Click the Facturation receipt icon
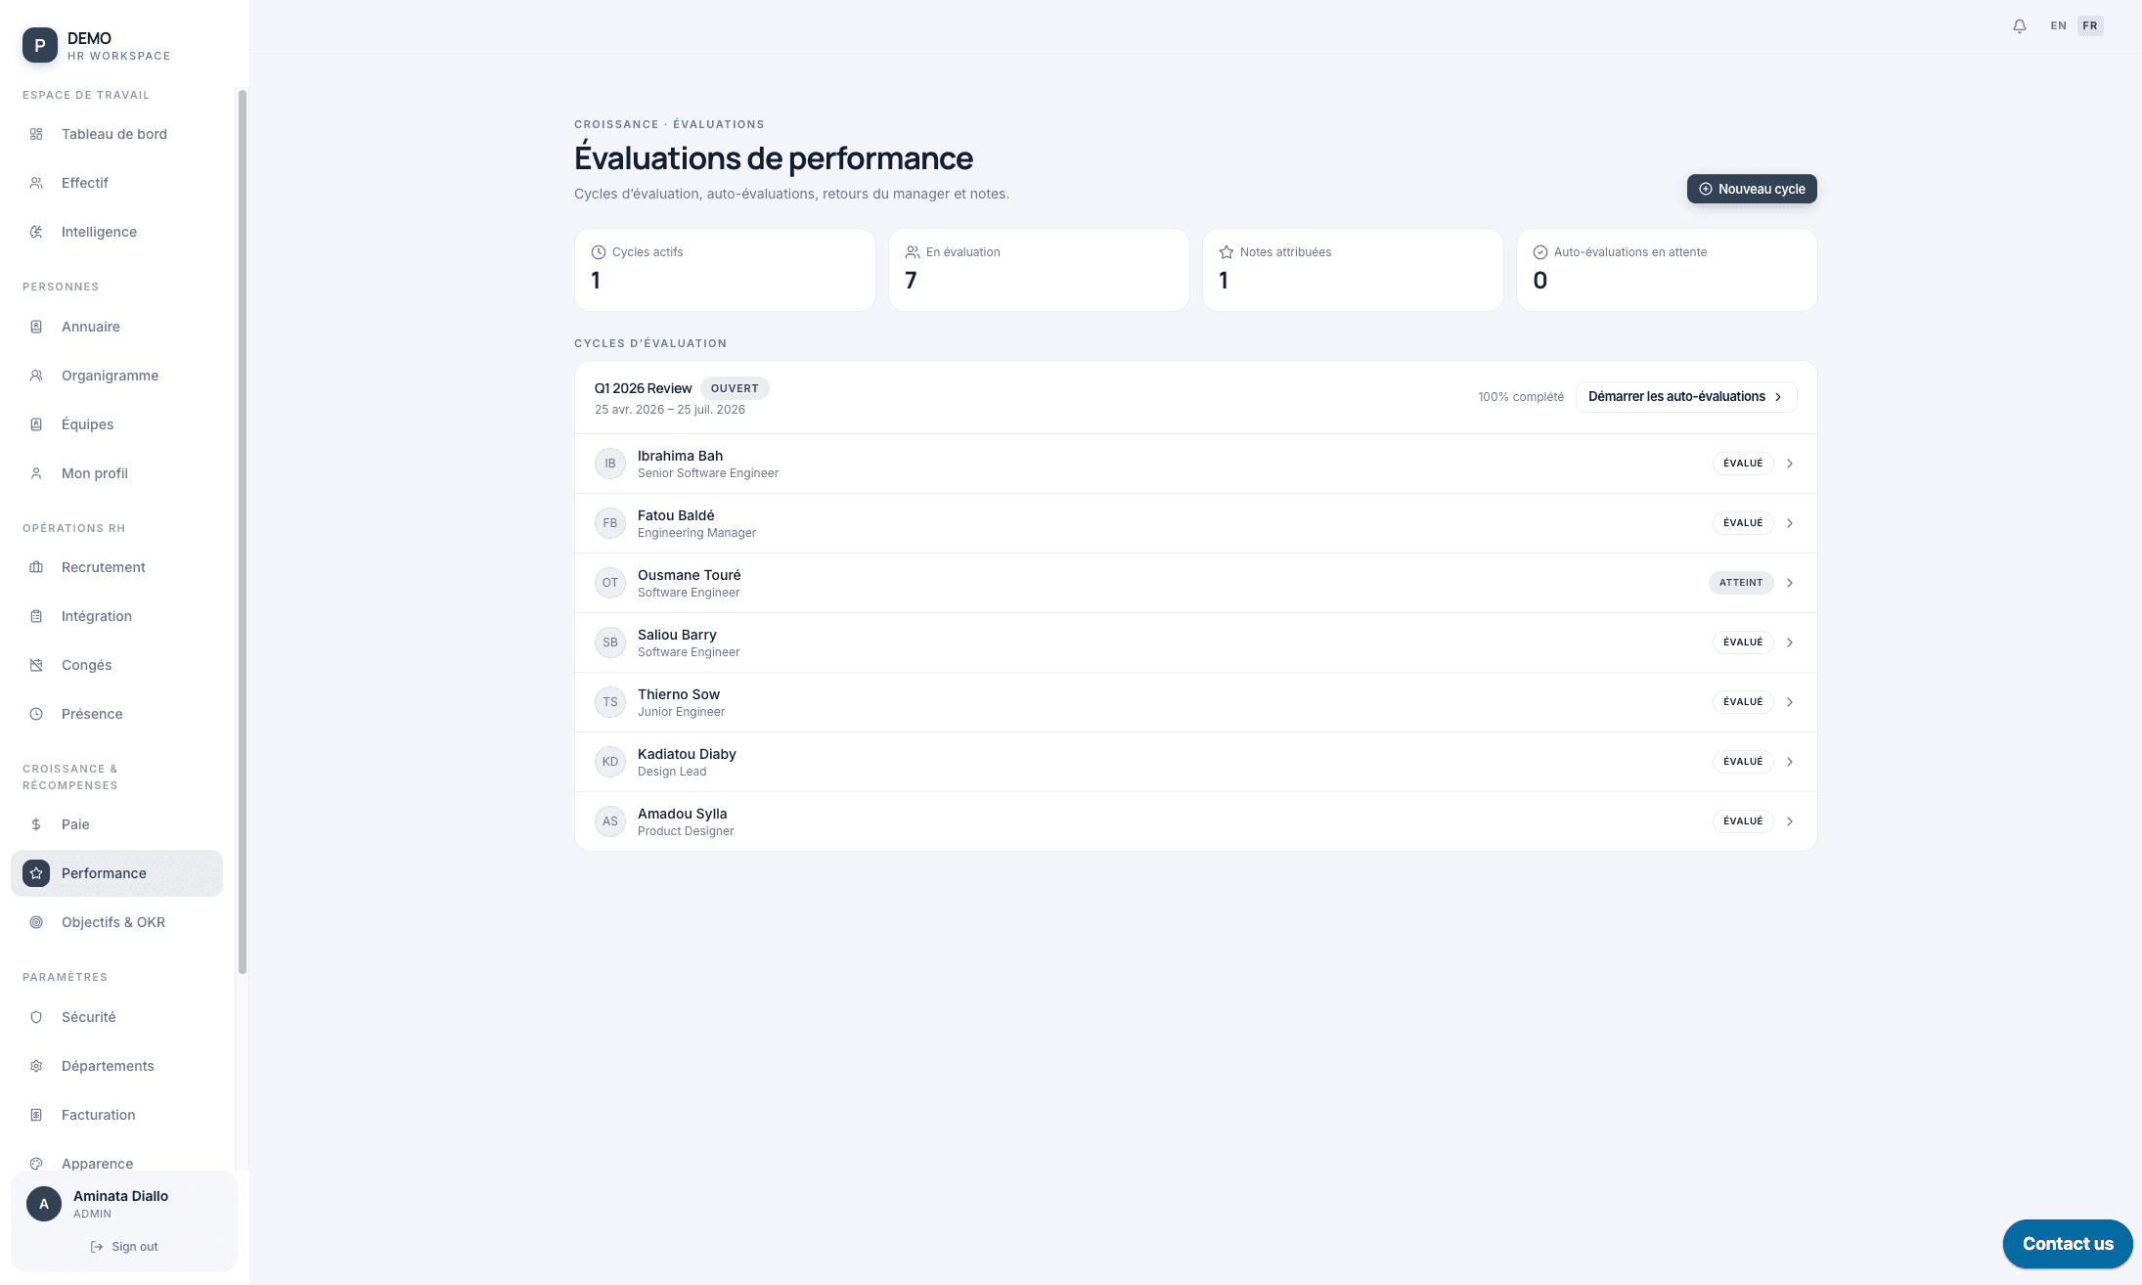Viewport: 2142px width, 1285px height. (x=36, y=1115)
